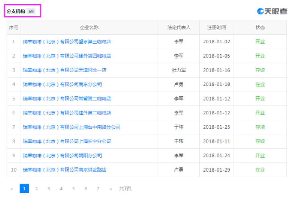Viewport: 297px width, 199px height.
Task: Click the 开业 status in the 望京第三咖啡店 row
Action: (x=260, y=42)
